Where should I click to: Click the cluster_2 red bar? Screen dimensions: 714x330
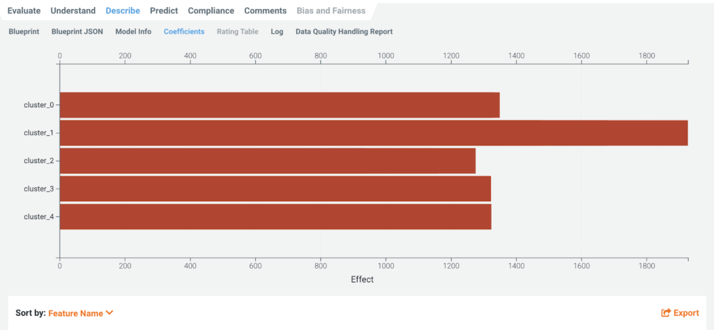coord(268,161)
